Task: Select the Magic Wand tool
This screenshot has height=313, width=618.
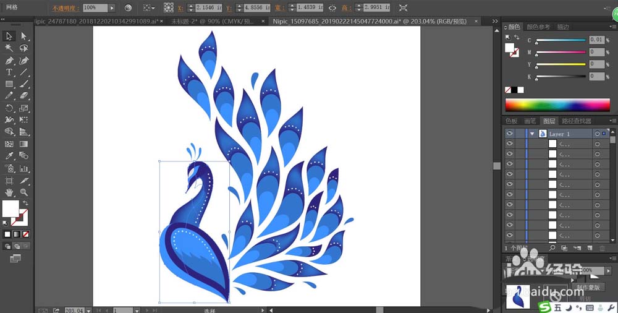Action: (x=9, y=48)
